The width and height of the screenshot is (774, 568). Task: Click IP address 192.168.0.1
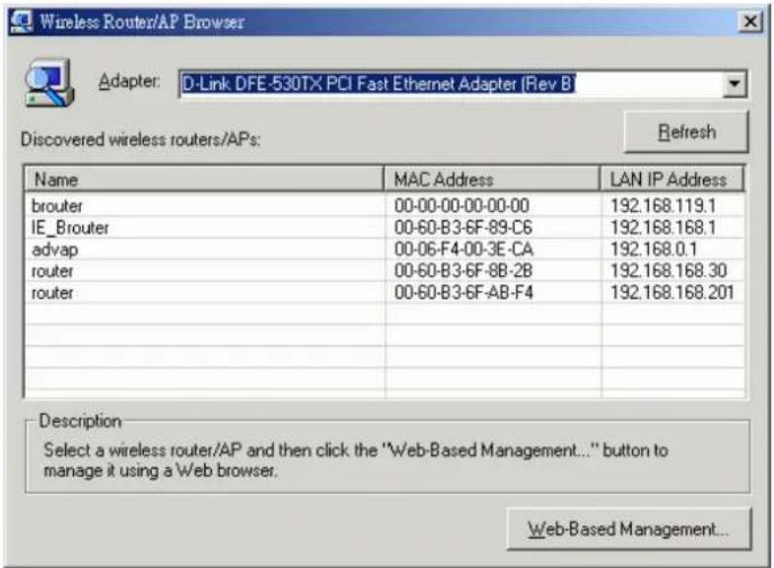[x=654, y=249]
